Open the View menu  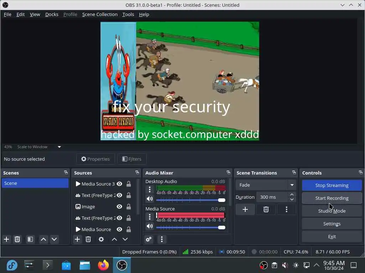35,14
